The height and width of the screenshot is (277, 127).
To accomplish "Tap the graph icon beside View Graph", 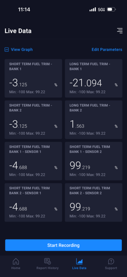I will 7,49.
